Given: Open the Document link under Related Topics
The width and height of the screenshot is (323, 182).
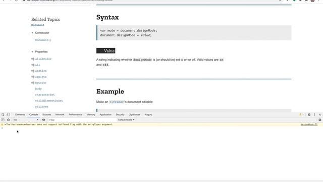Looking at the screenshot, I should [38, 25].
